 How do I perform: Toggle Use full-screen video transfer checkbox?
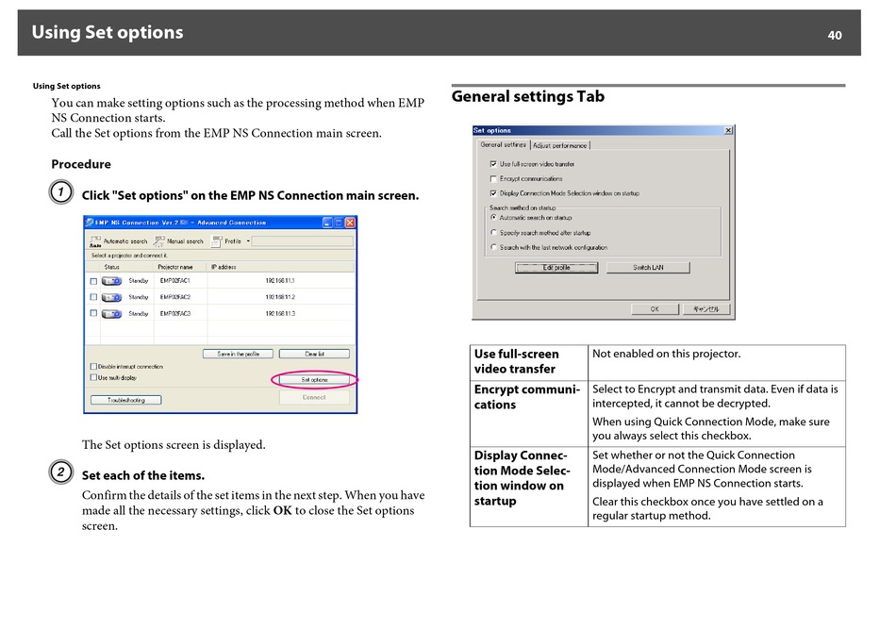(x=493, y=164)
